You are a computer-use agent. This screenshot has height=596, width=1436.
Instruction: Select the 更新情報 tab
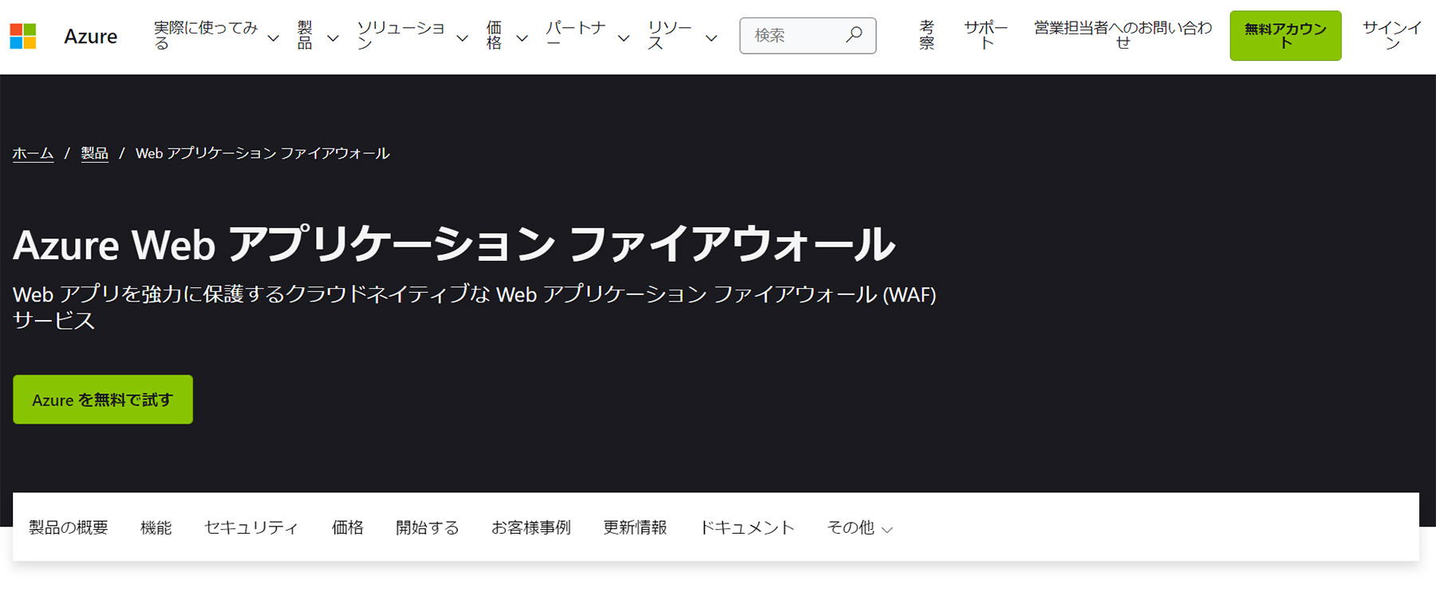[635, 527]
